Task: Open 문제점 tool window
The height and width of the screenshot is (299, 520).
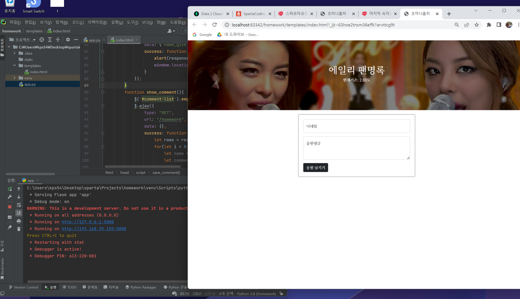Action: tap(90, 287)
